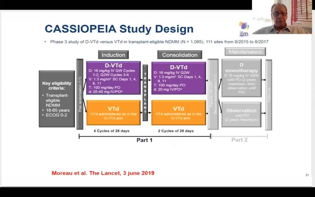Click the Induction header label
This screenshot has width=315, height=197.
113,55
